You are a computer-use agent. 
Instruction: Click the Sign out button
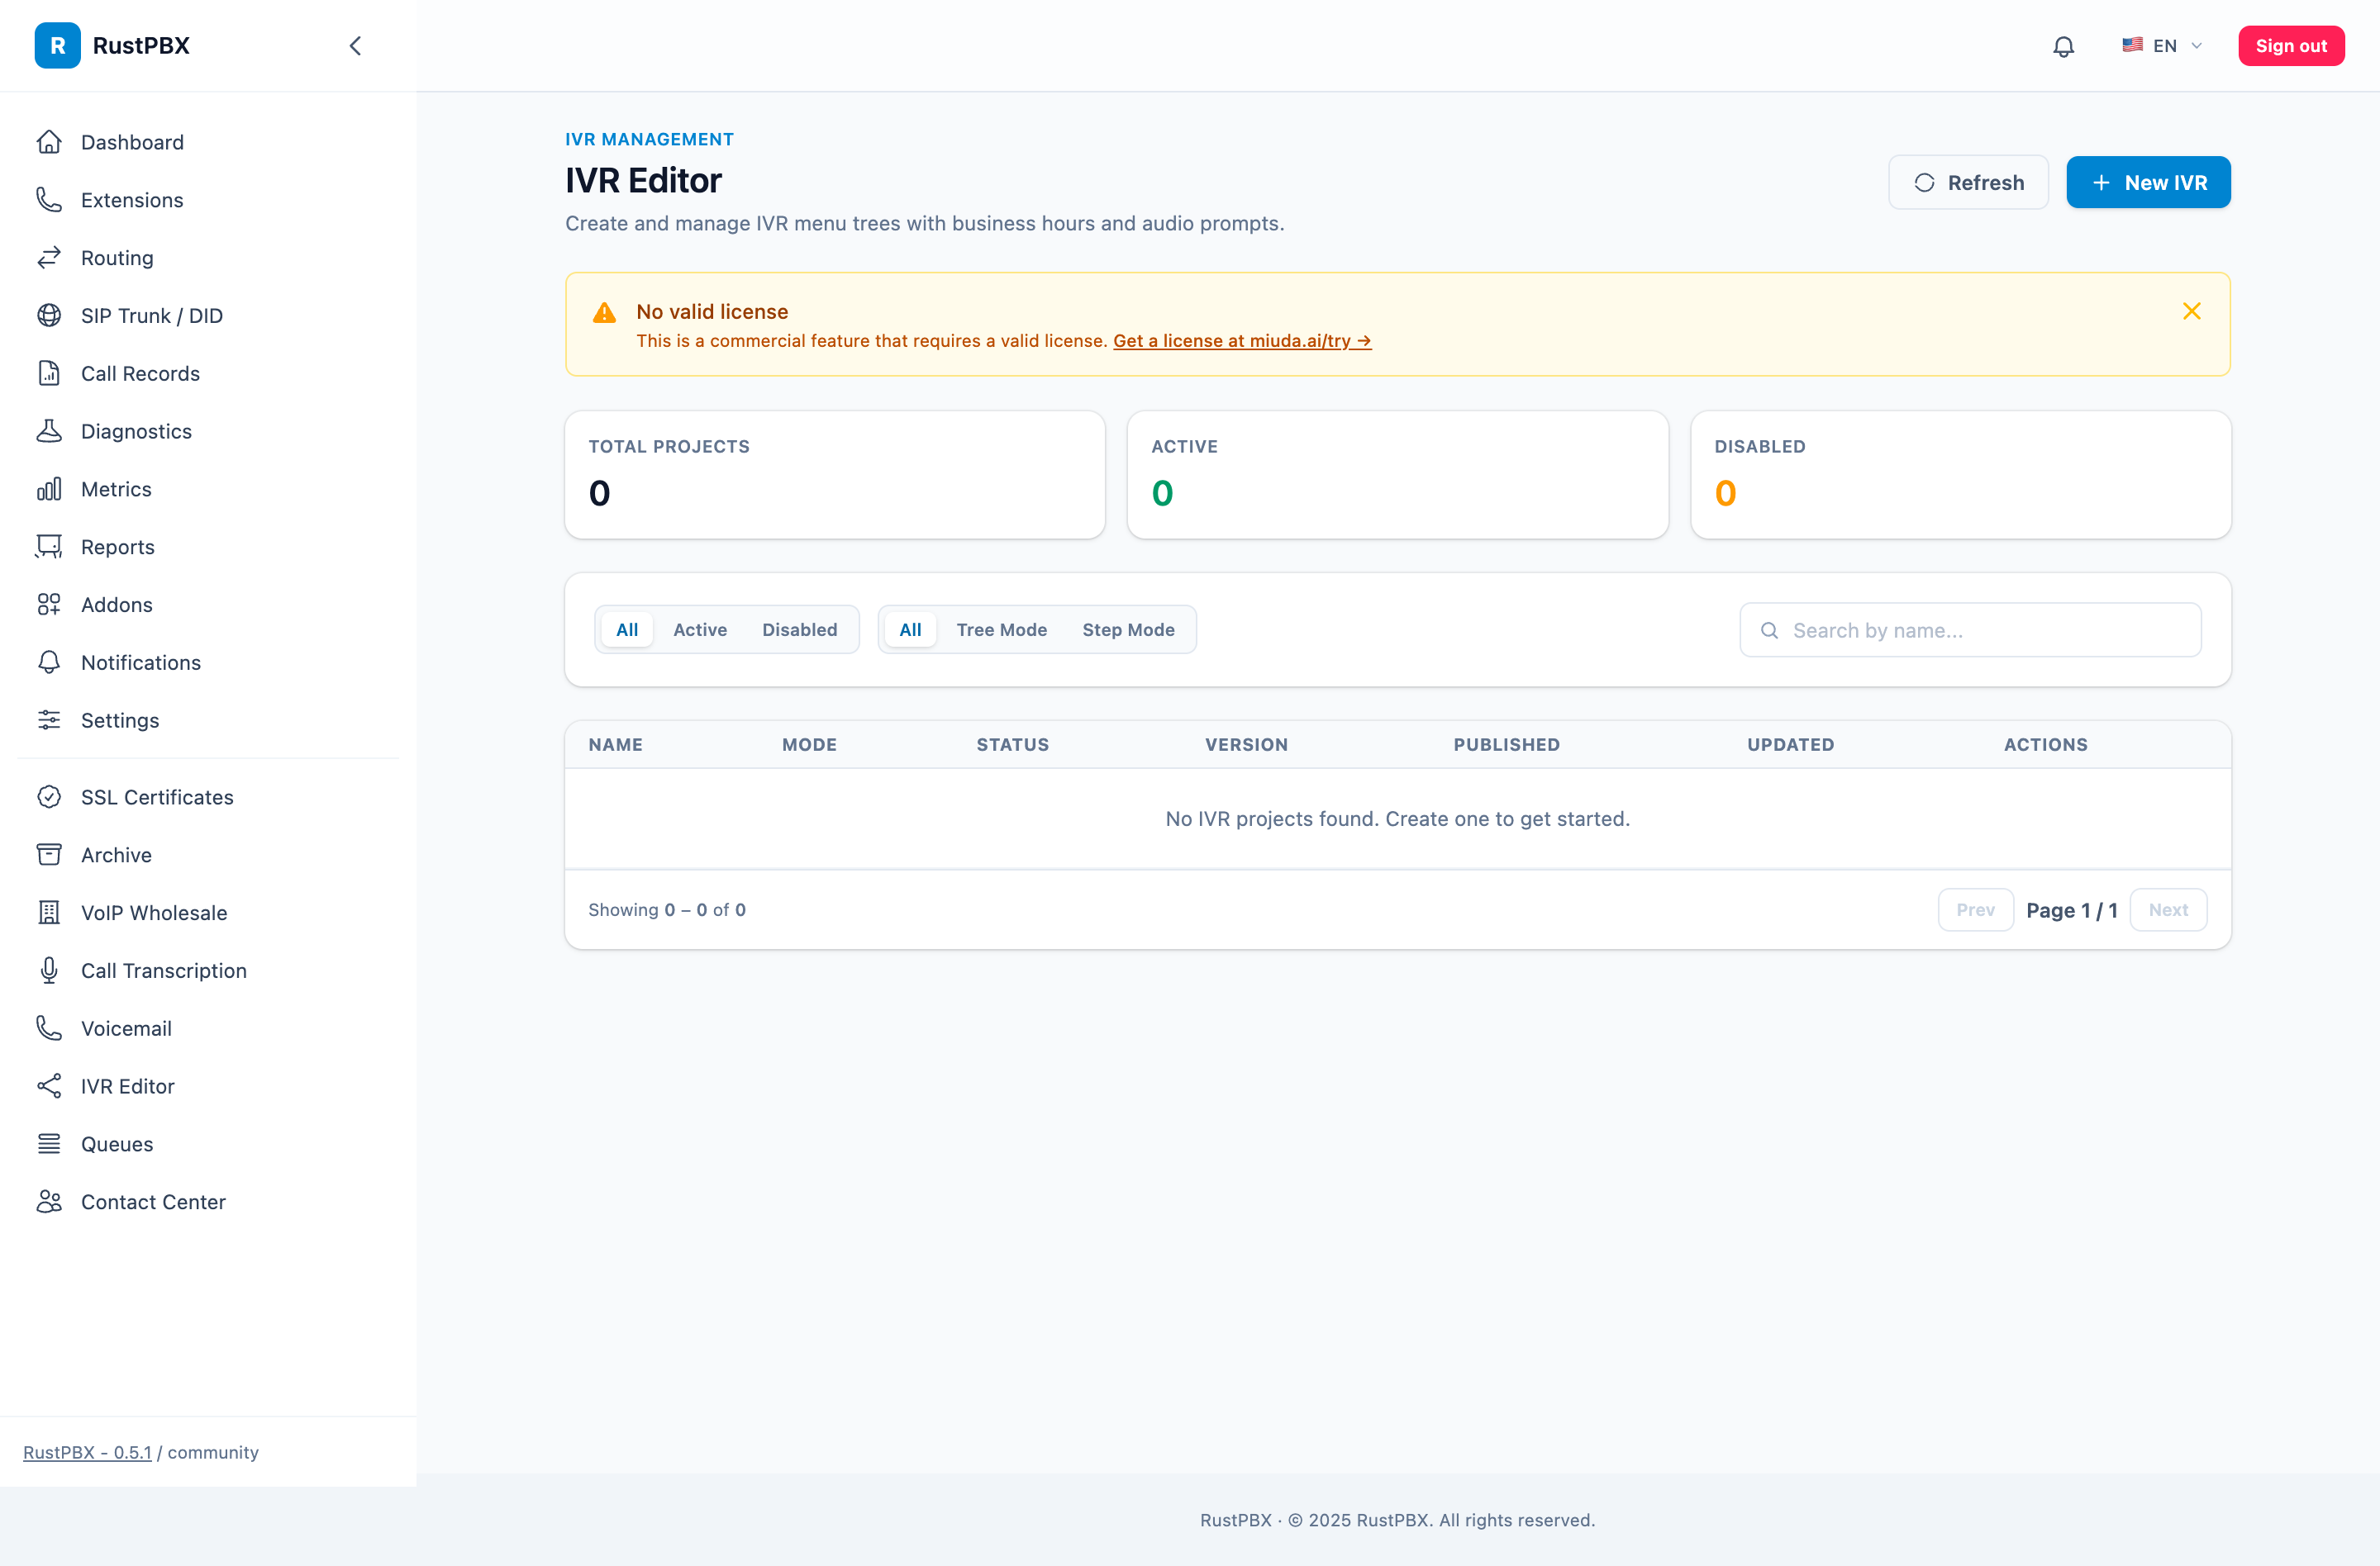point(2290,46)
